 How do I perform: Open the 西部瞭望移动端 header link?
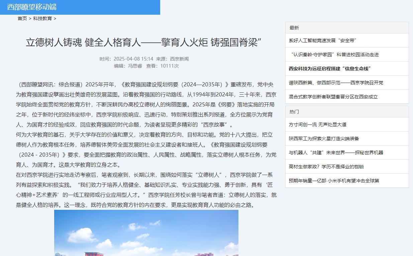[x=32, y=7]
